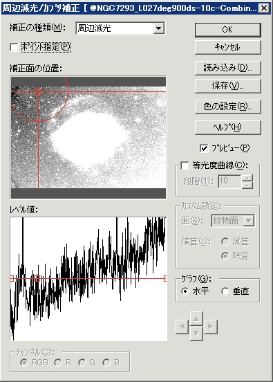The height and width of the screenshot is (382, 273).
Task: Click the 読み込み load button
Action: (x=228, y=68)
